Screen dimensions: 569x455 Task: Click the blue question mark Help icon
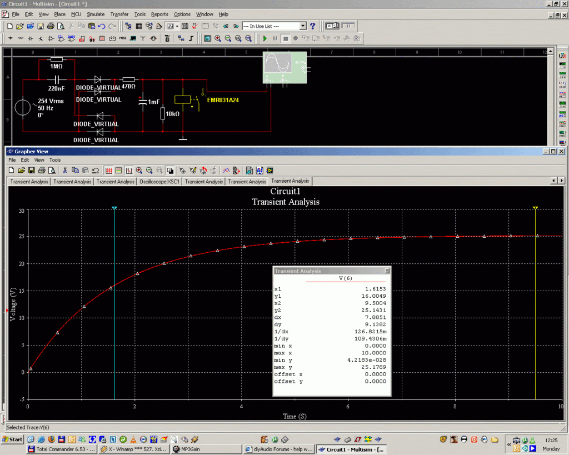(x=313, y=26)
